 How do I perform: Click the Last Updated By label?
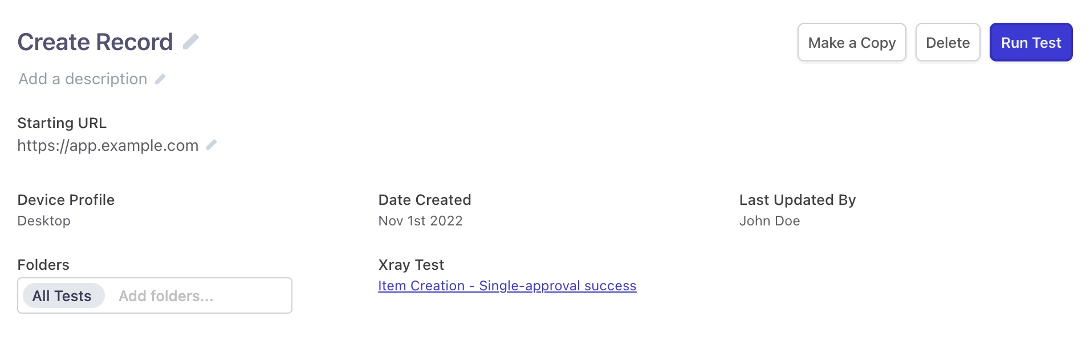coord(798,200)
